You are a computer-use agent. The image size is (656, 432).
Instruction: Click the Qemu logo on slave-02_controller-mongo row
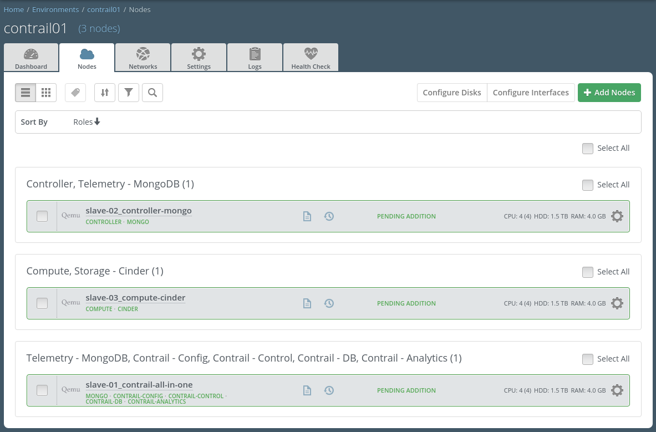click(x=71, y=215)
